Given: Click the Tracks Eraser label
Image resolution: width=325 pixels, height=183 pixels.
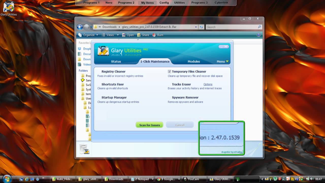Looking at the screenshot, I should 181,84.
